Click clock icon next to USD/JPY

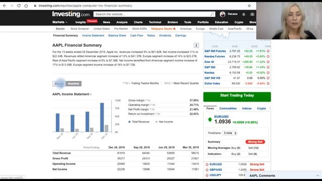[207, 175]
